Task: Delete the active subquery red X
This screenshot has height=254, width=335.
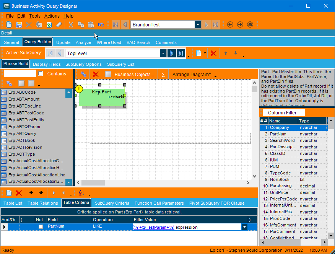Action: [x=213, y=53]
